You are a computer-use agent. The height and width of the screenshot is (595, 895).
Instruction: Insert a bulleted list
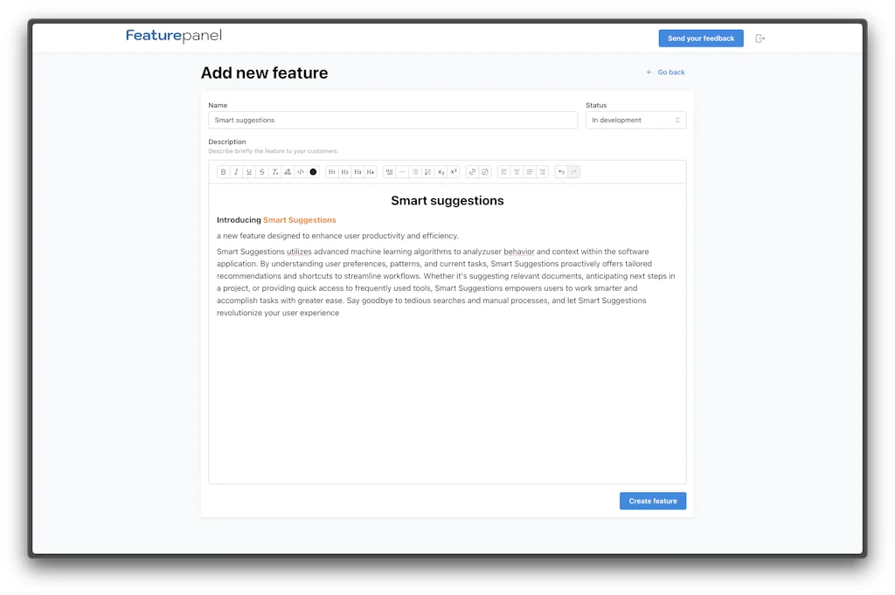click(413, 171)
